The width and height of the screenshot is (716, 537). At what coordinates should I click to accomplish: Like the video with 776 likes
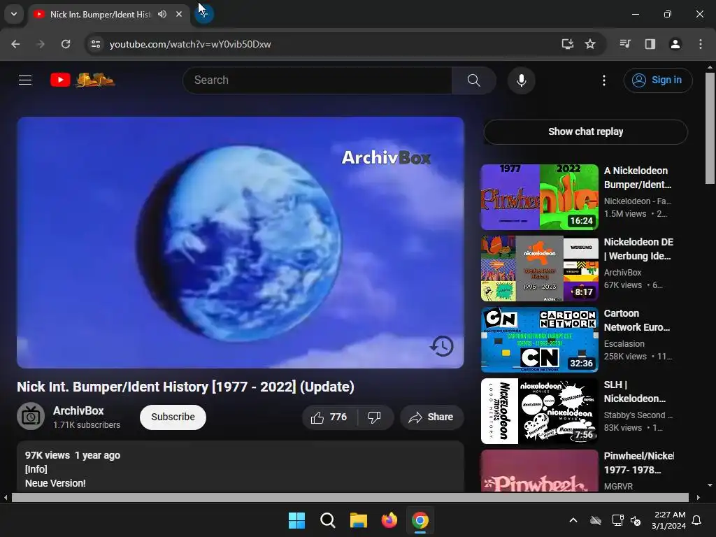coord(329,417)
